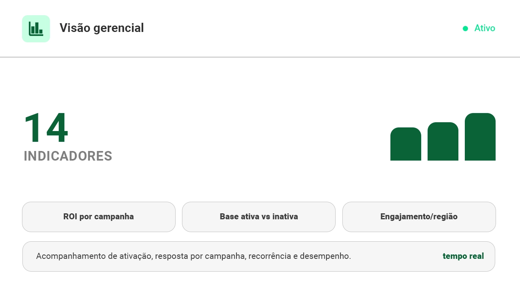Viewport: 520px width, 294px height.
Task: Click the digit 4 of the indicator count
Action: pyautogui.click(x=56, y=128)
